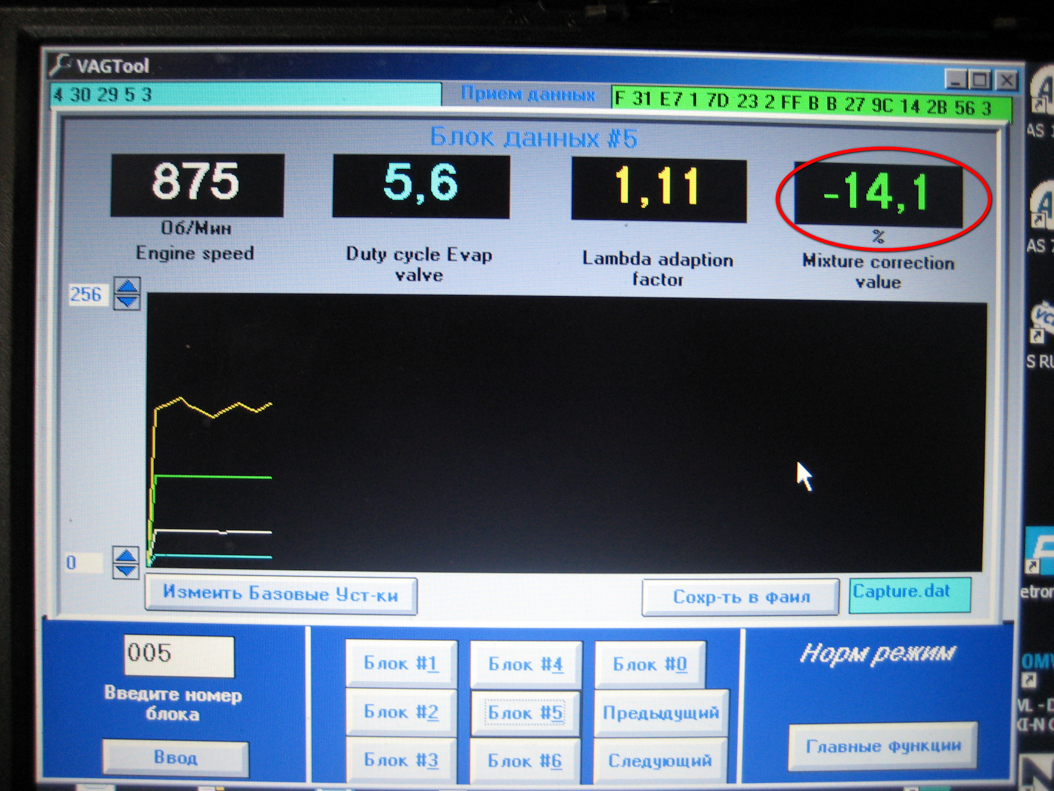The image size is (1054, 791).
Task: Minimize the VAGTool window
Action: pyautogui.click(x=956, y=80)
